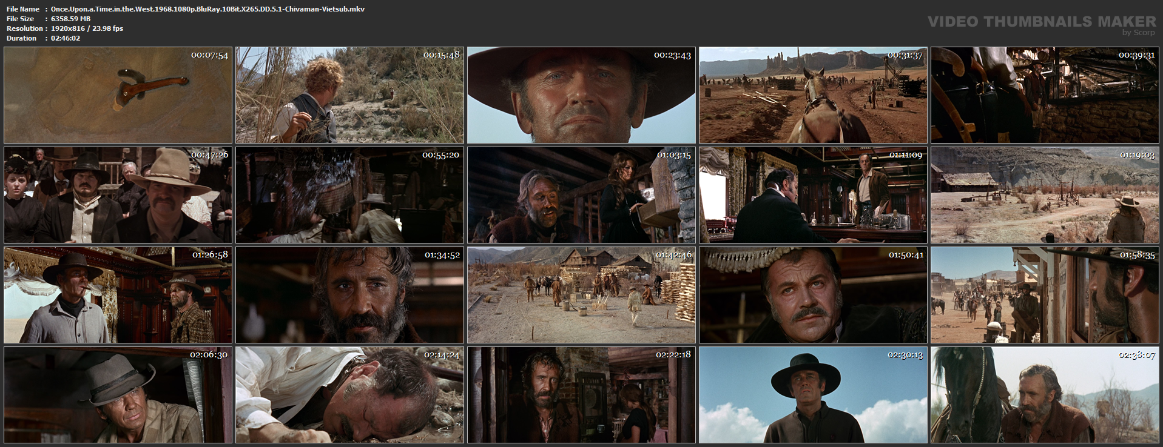Click the File Name label
1163x447 pixels.
[x=23, y=9]
